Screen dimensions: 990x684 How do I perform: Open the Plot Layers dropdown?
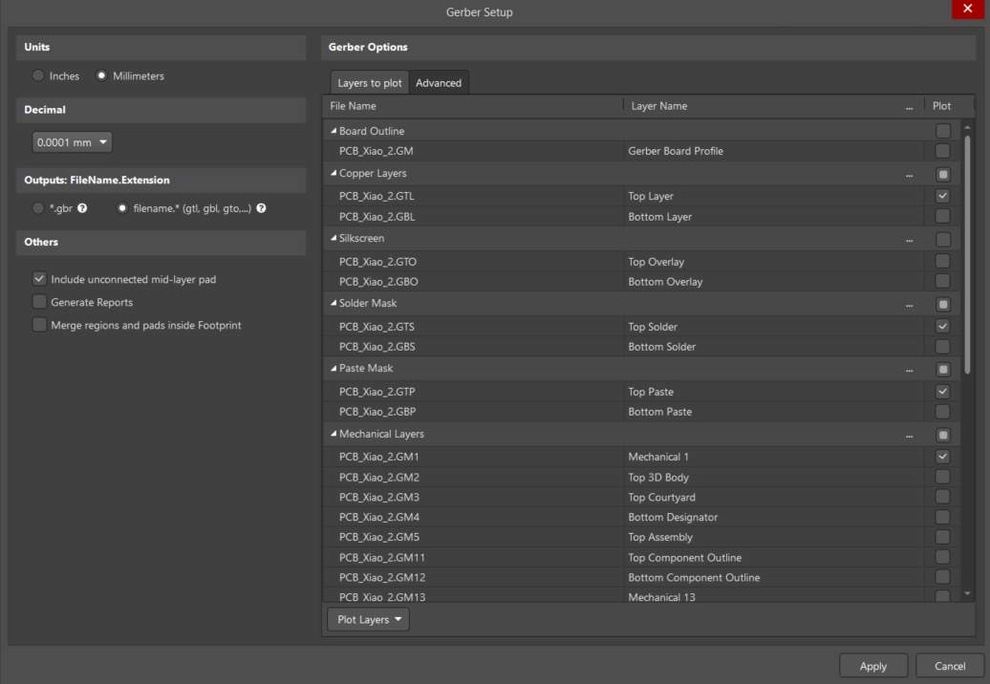368,619
